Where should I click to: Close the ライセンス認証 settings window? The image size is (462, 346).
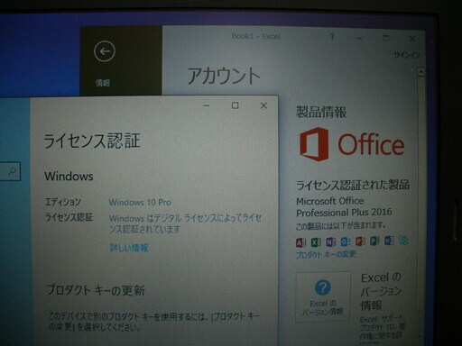coord(263,105)
